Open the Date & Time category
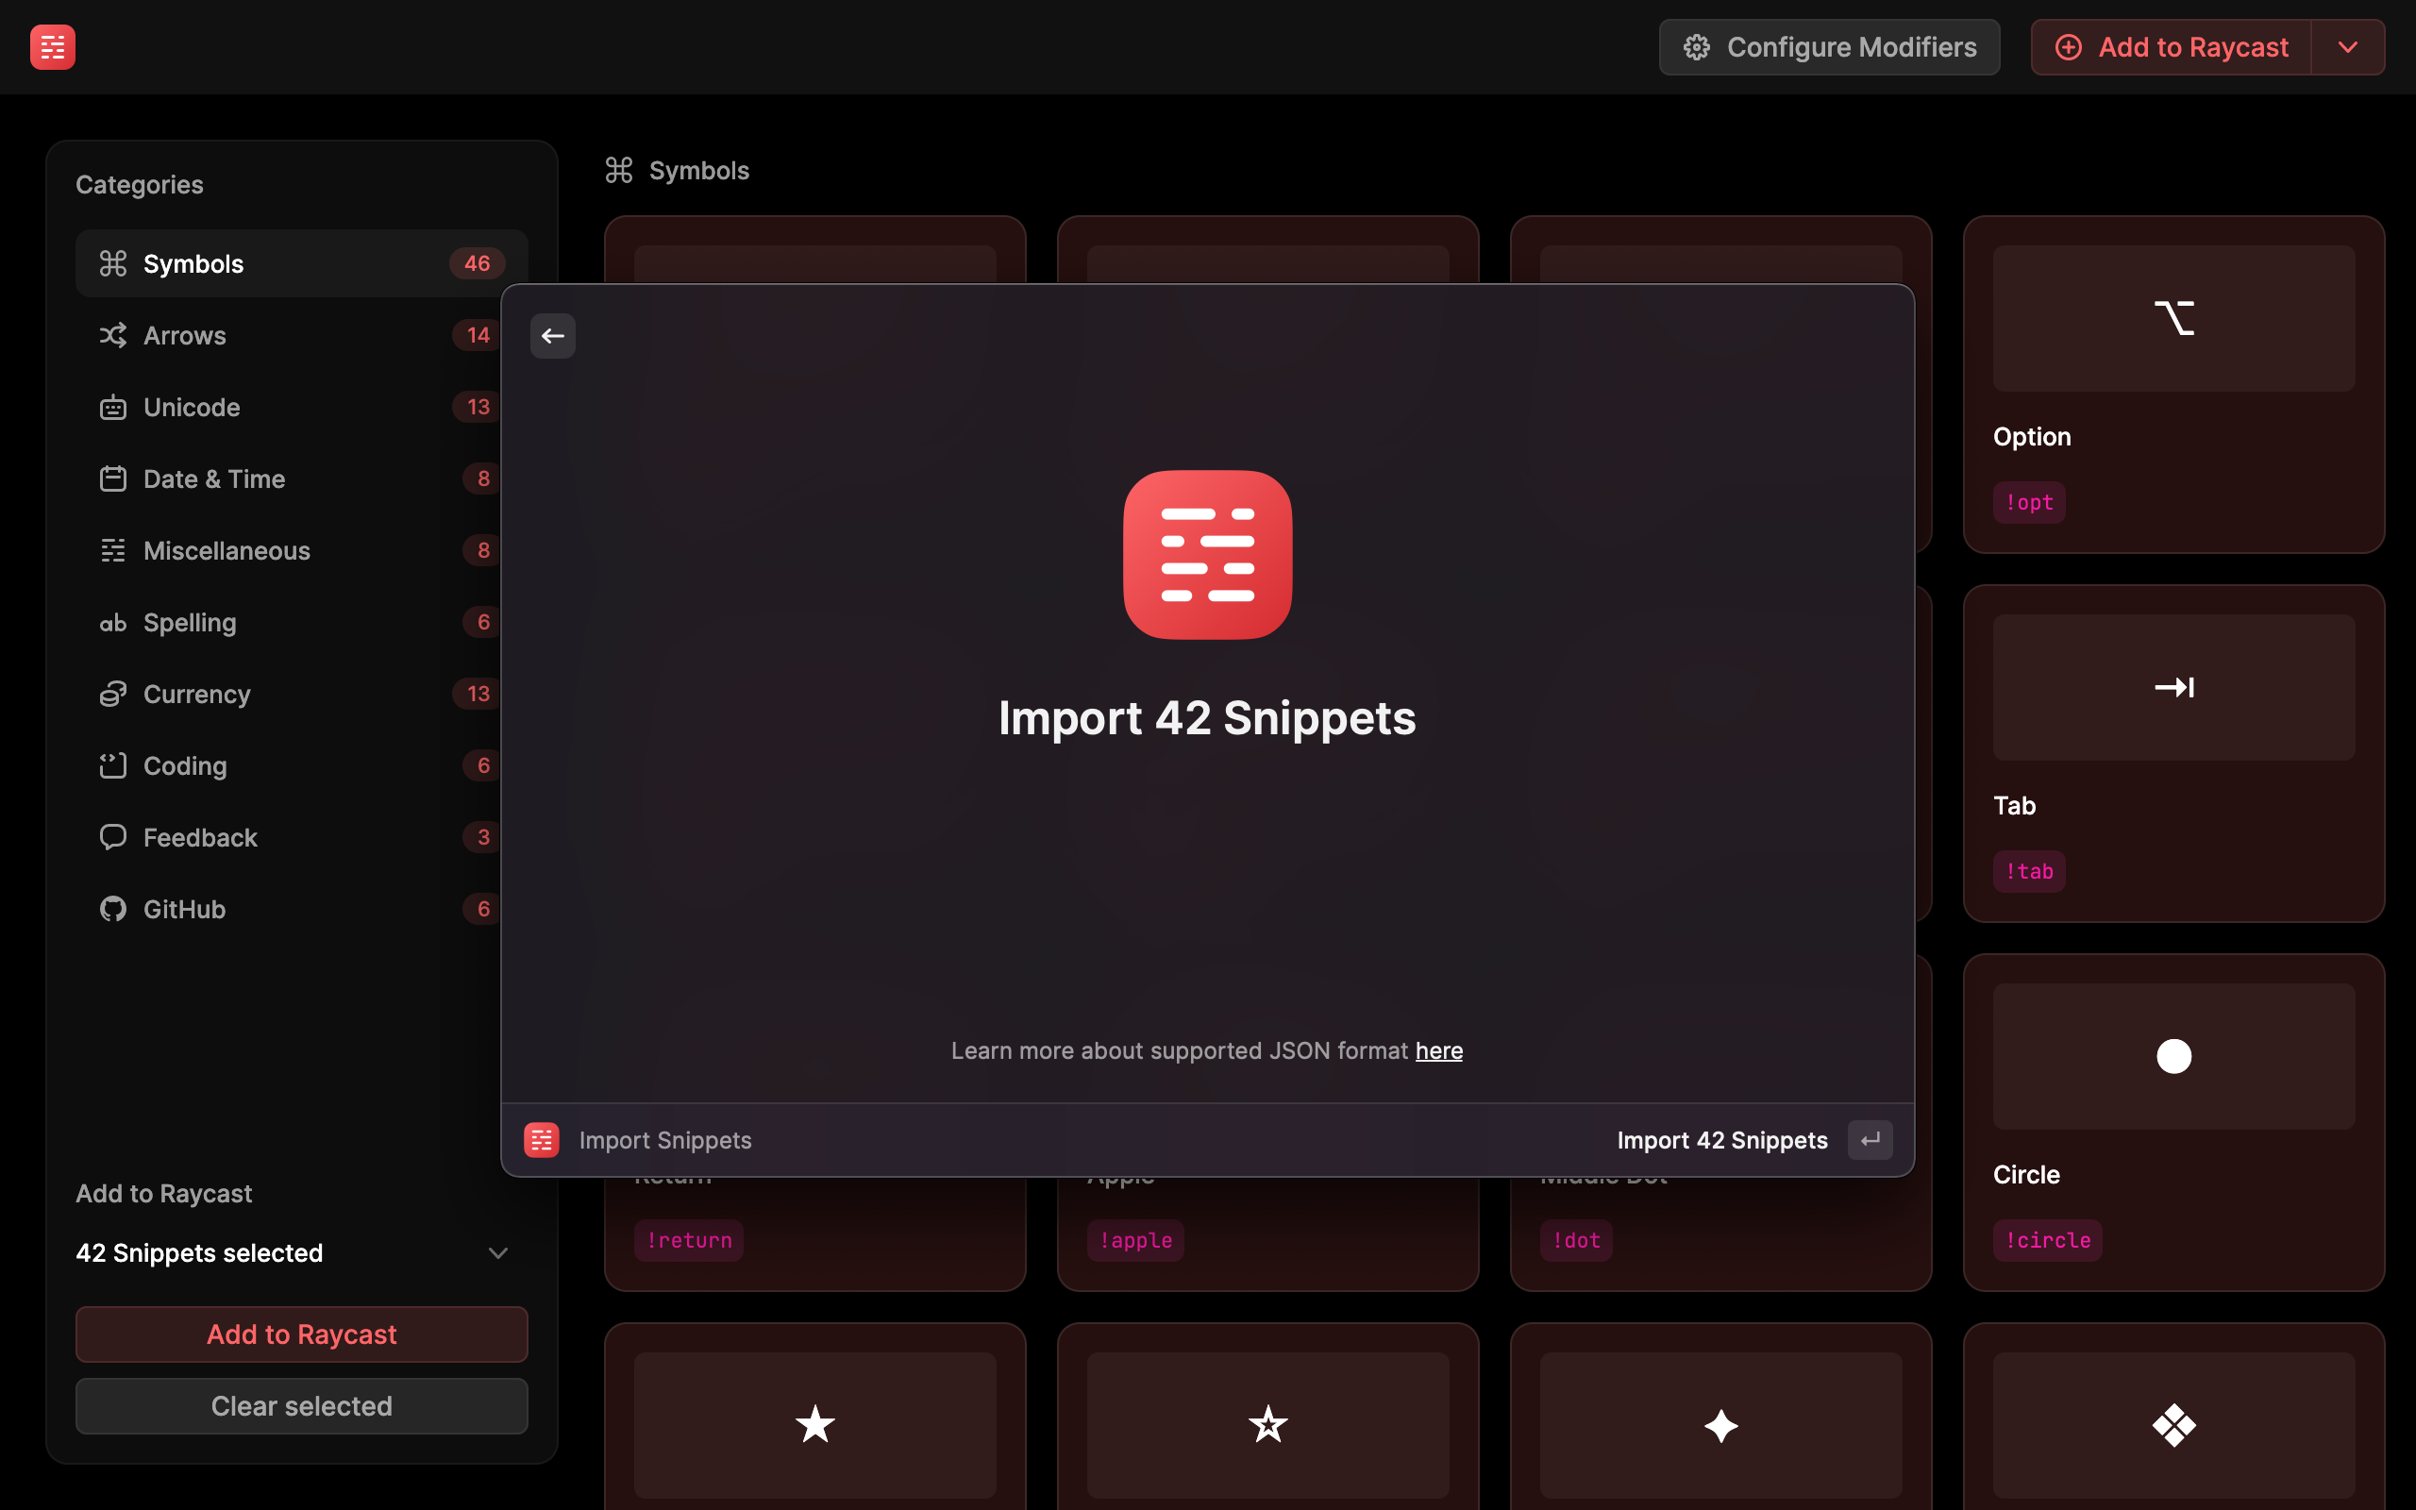This screenshot has width=2416, height=1510. (301, 479)
